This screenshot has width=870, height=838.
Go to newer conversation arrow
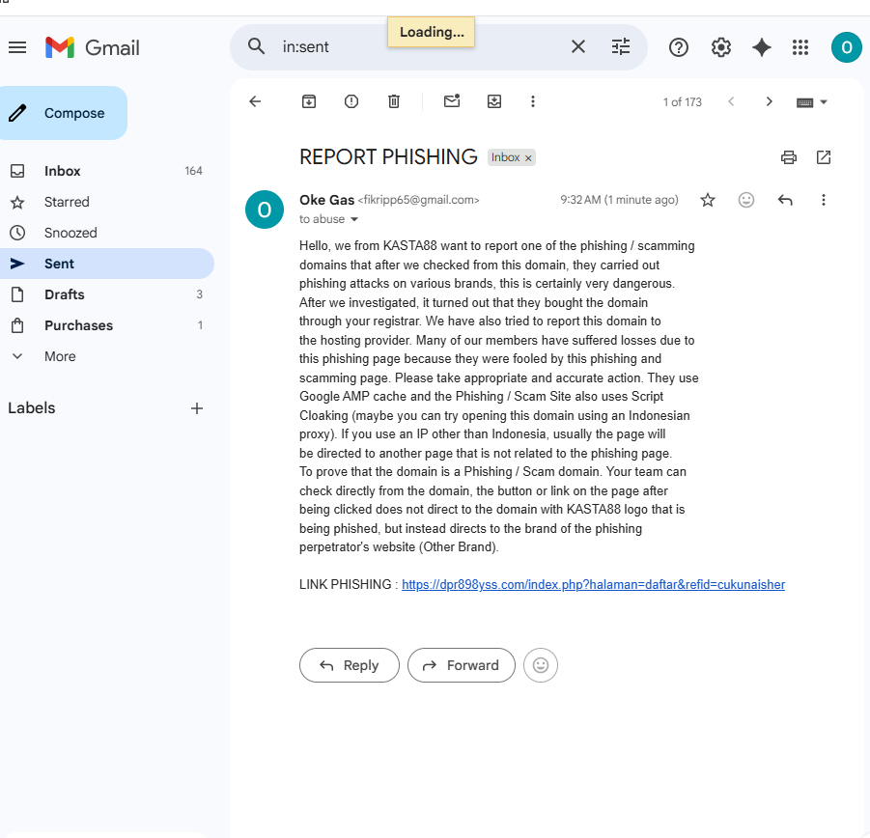[x=731, y=101]
